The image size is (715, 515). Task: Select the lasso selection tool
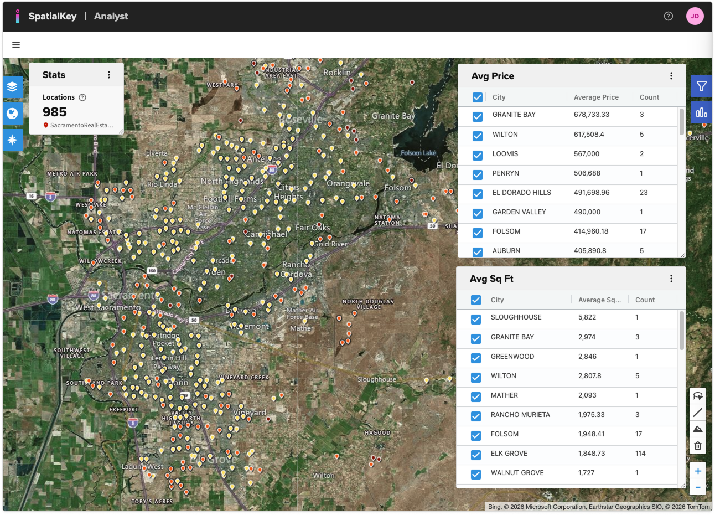coord(698,396)
